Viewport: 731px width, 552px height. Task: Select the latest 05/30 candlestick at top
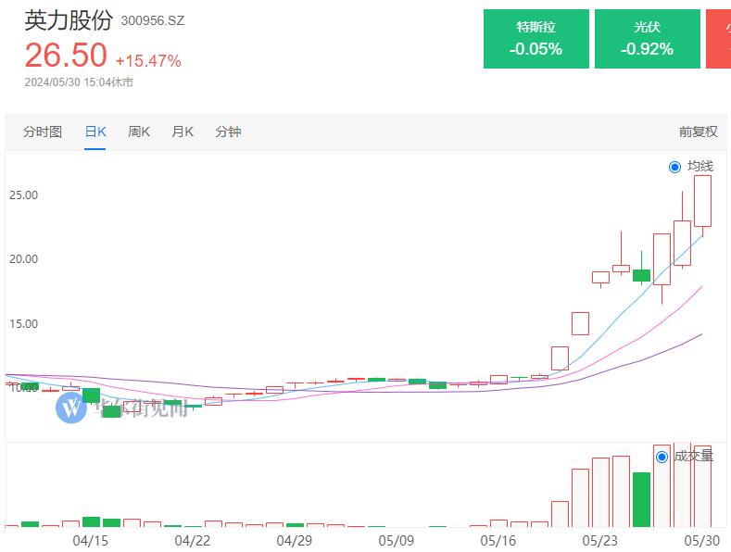[702, 201]
